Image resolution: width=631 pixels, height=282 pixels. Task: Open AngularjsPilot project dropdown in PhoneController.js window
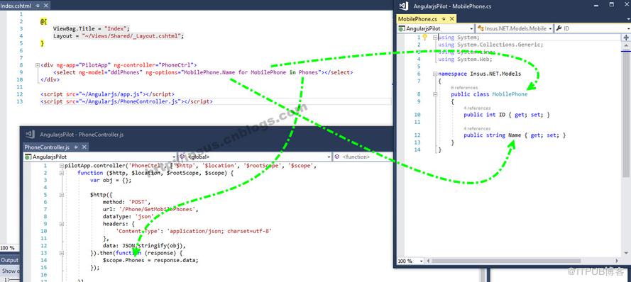[x=100, y=157]
